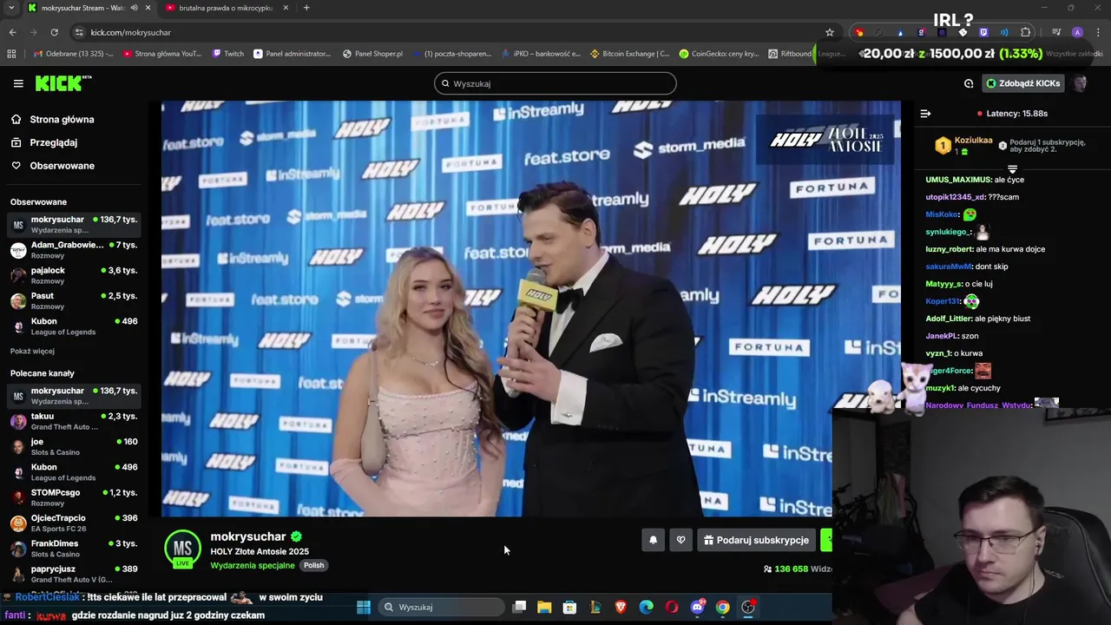Open Bitcoin Exchange bookmark
Viewport: 1111px width, 625px height.
[629, 54]
